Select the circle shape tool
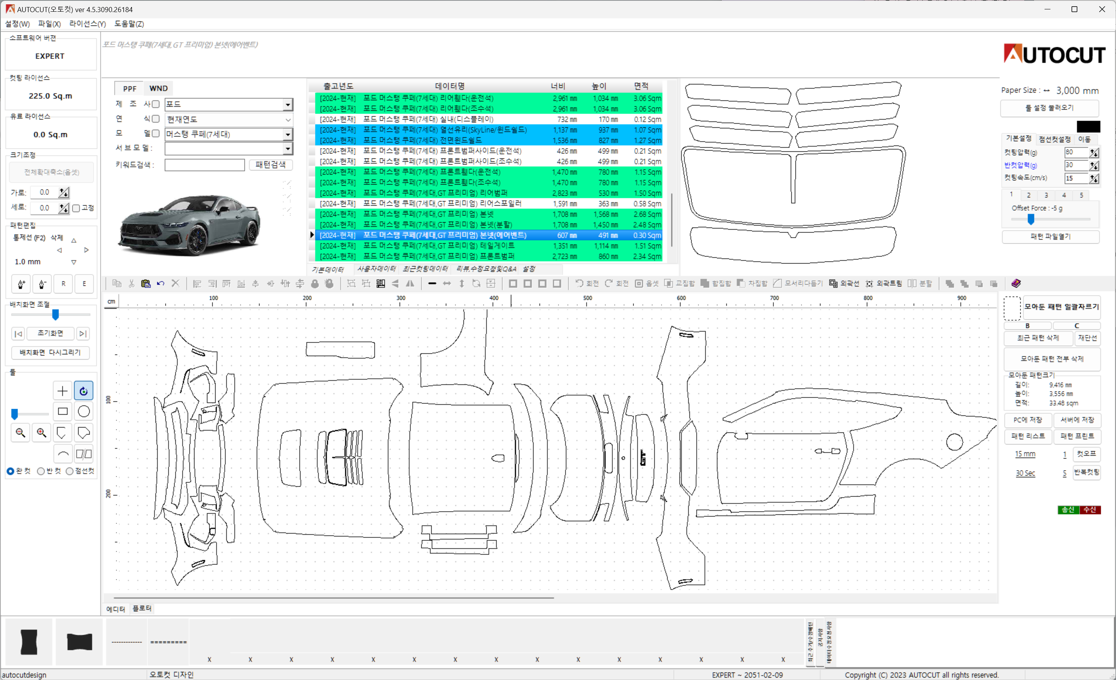The image size is (1116, 680). [84, 411]
